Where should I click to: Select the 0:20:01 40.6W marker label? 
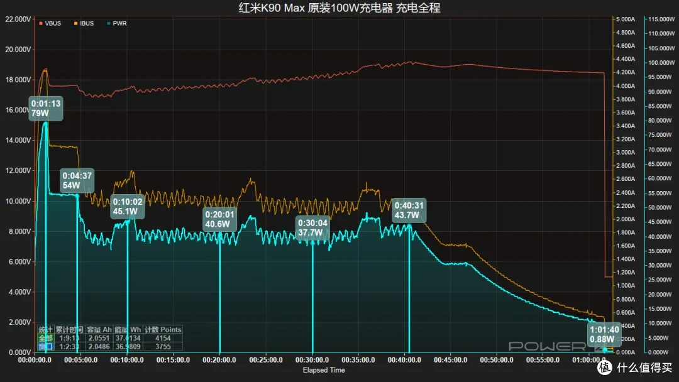(x=219, y=219)
